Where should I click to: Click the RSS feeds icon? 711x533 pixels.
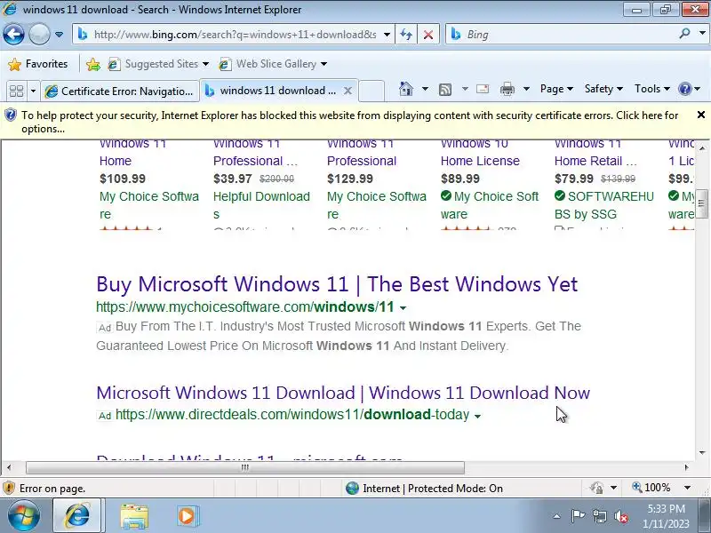445,90
